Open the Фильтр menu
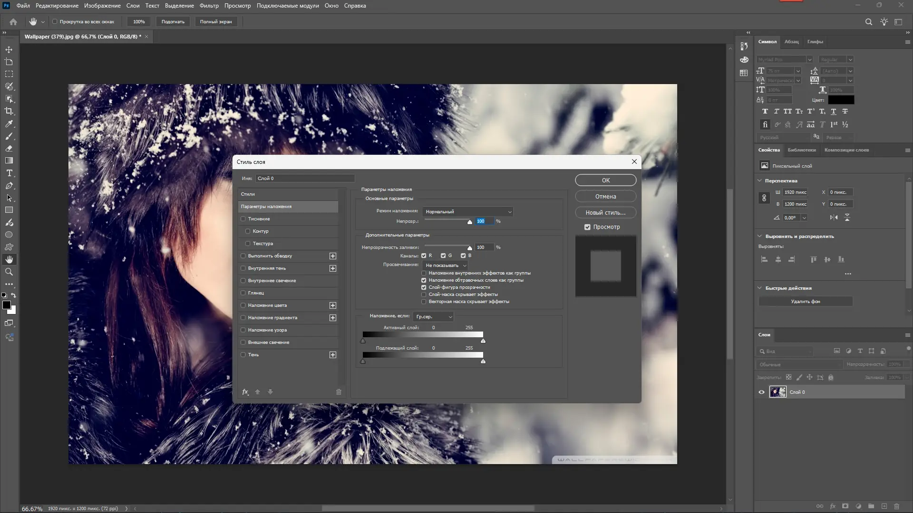913x513 pixels. 209,6
